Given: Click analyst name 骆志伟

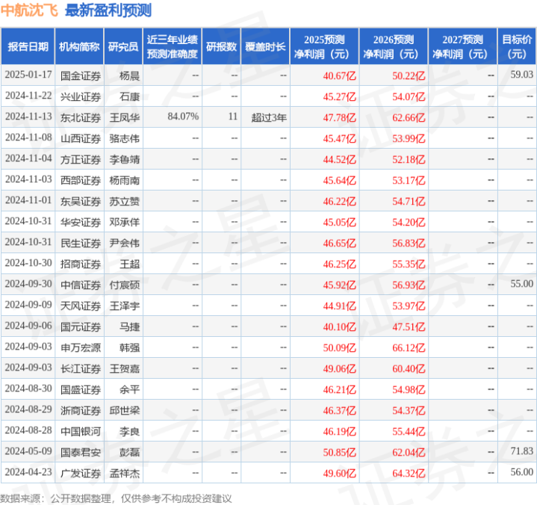Looking at the screenshot, I should 125,138.
